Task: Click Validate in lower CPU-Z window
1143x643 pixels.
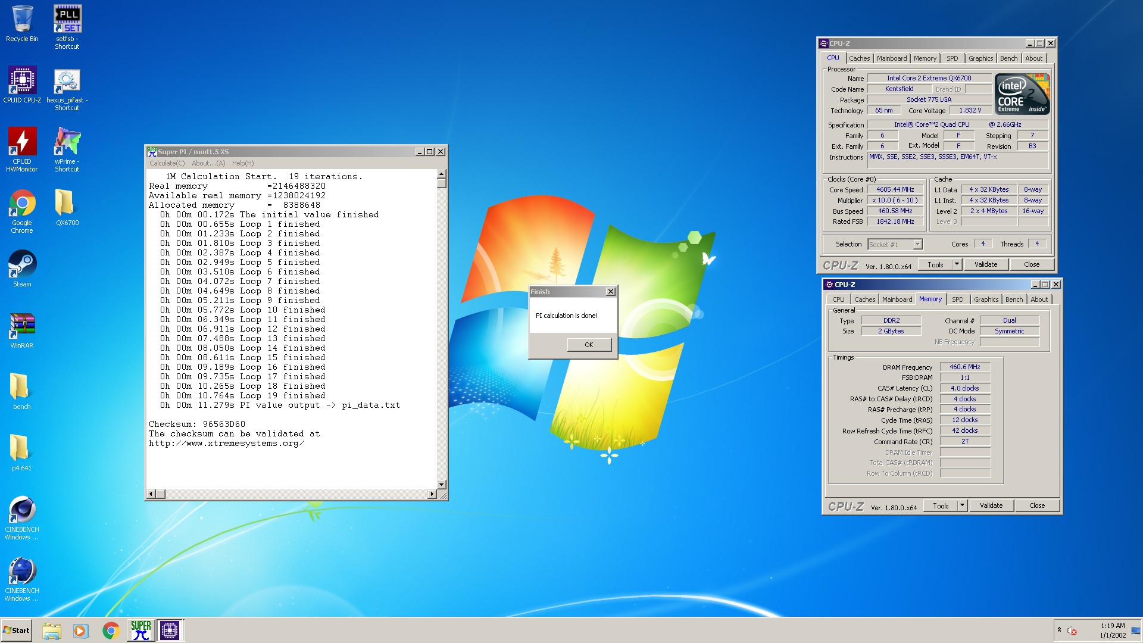Action: tap(991, 505)
